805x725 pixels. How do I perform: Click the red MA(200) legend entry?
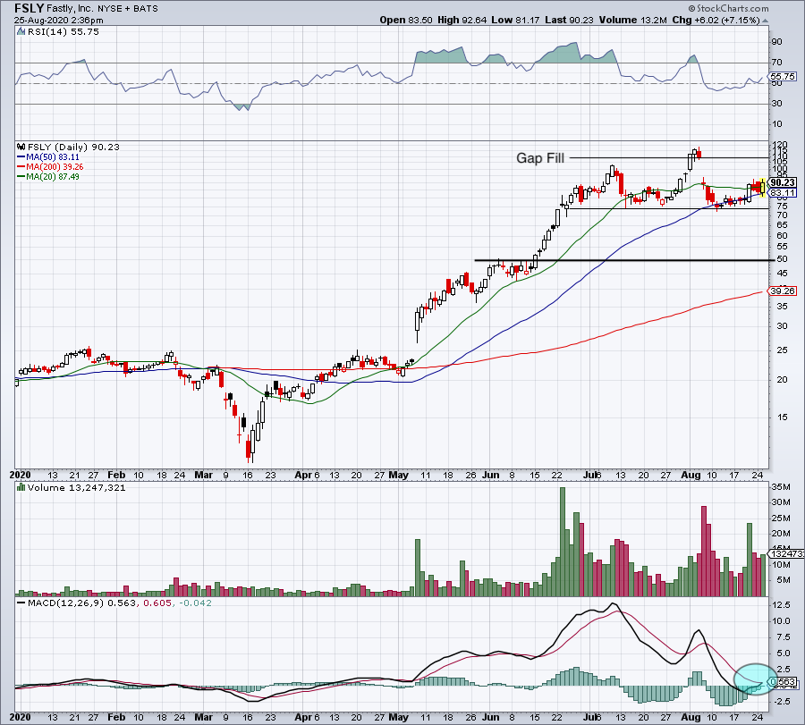click(53, 165)
